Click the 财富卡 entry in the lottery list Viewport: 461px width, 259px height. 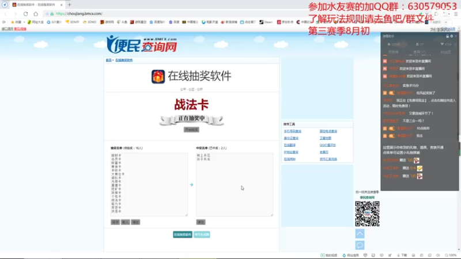(116, 163)
